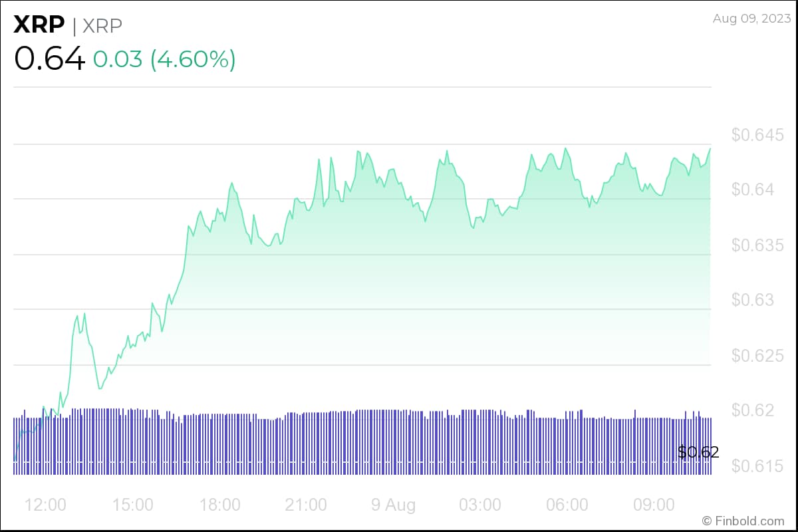Open the Finbold.com copyright link
Image resolution: width=798 pixels, height=532 pixels.
(743, 520)
